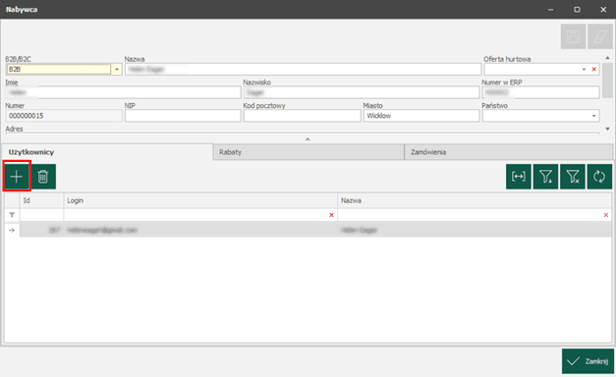Sort by the Id column header
The width and height of the screenshot is (616, 377).
[x=41, y=200]
